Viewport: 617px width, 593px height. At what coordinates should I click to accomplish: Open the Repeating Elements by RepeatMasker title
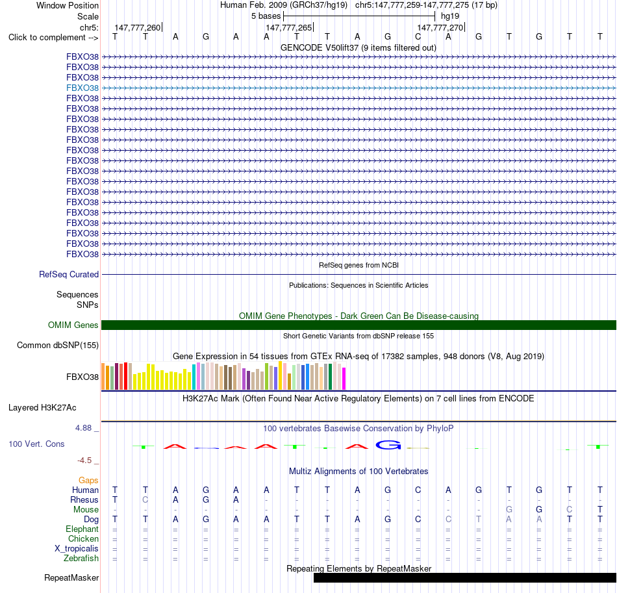coord(359,568)
